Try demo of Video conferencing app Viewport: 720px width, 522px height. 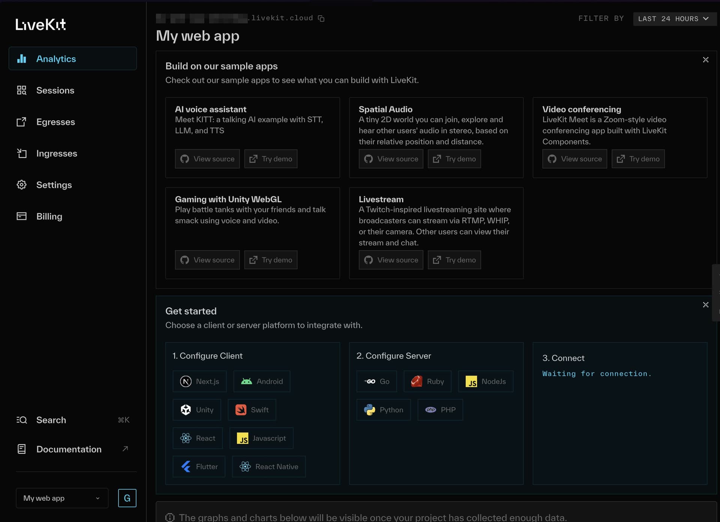click(x=638, y=159)
